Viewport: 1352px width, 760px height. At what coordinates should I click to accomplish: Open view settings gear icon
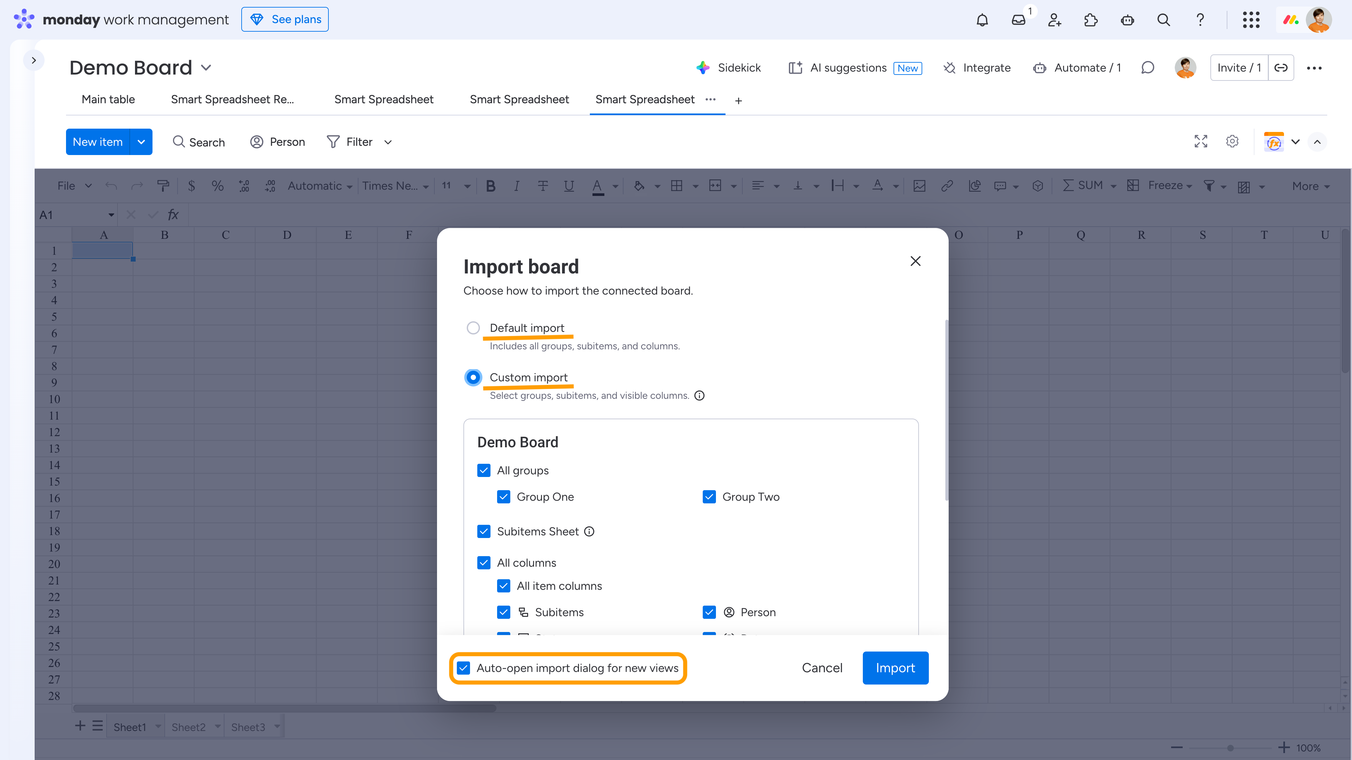pos(1232,142)
